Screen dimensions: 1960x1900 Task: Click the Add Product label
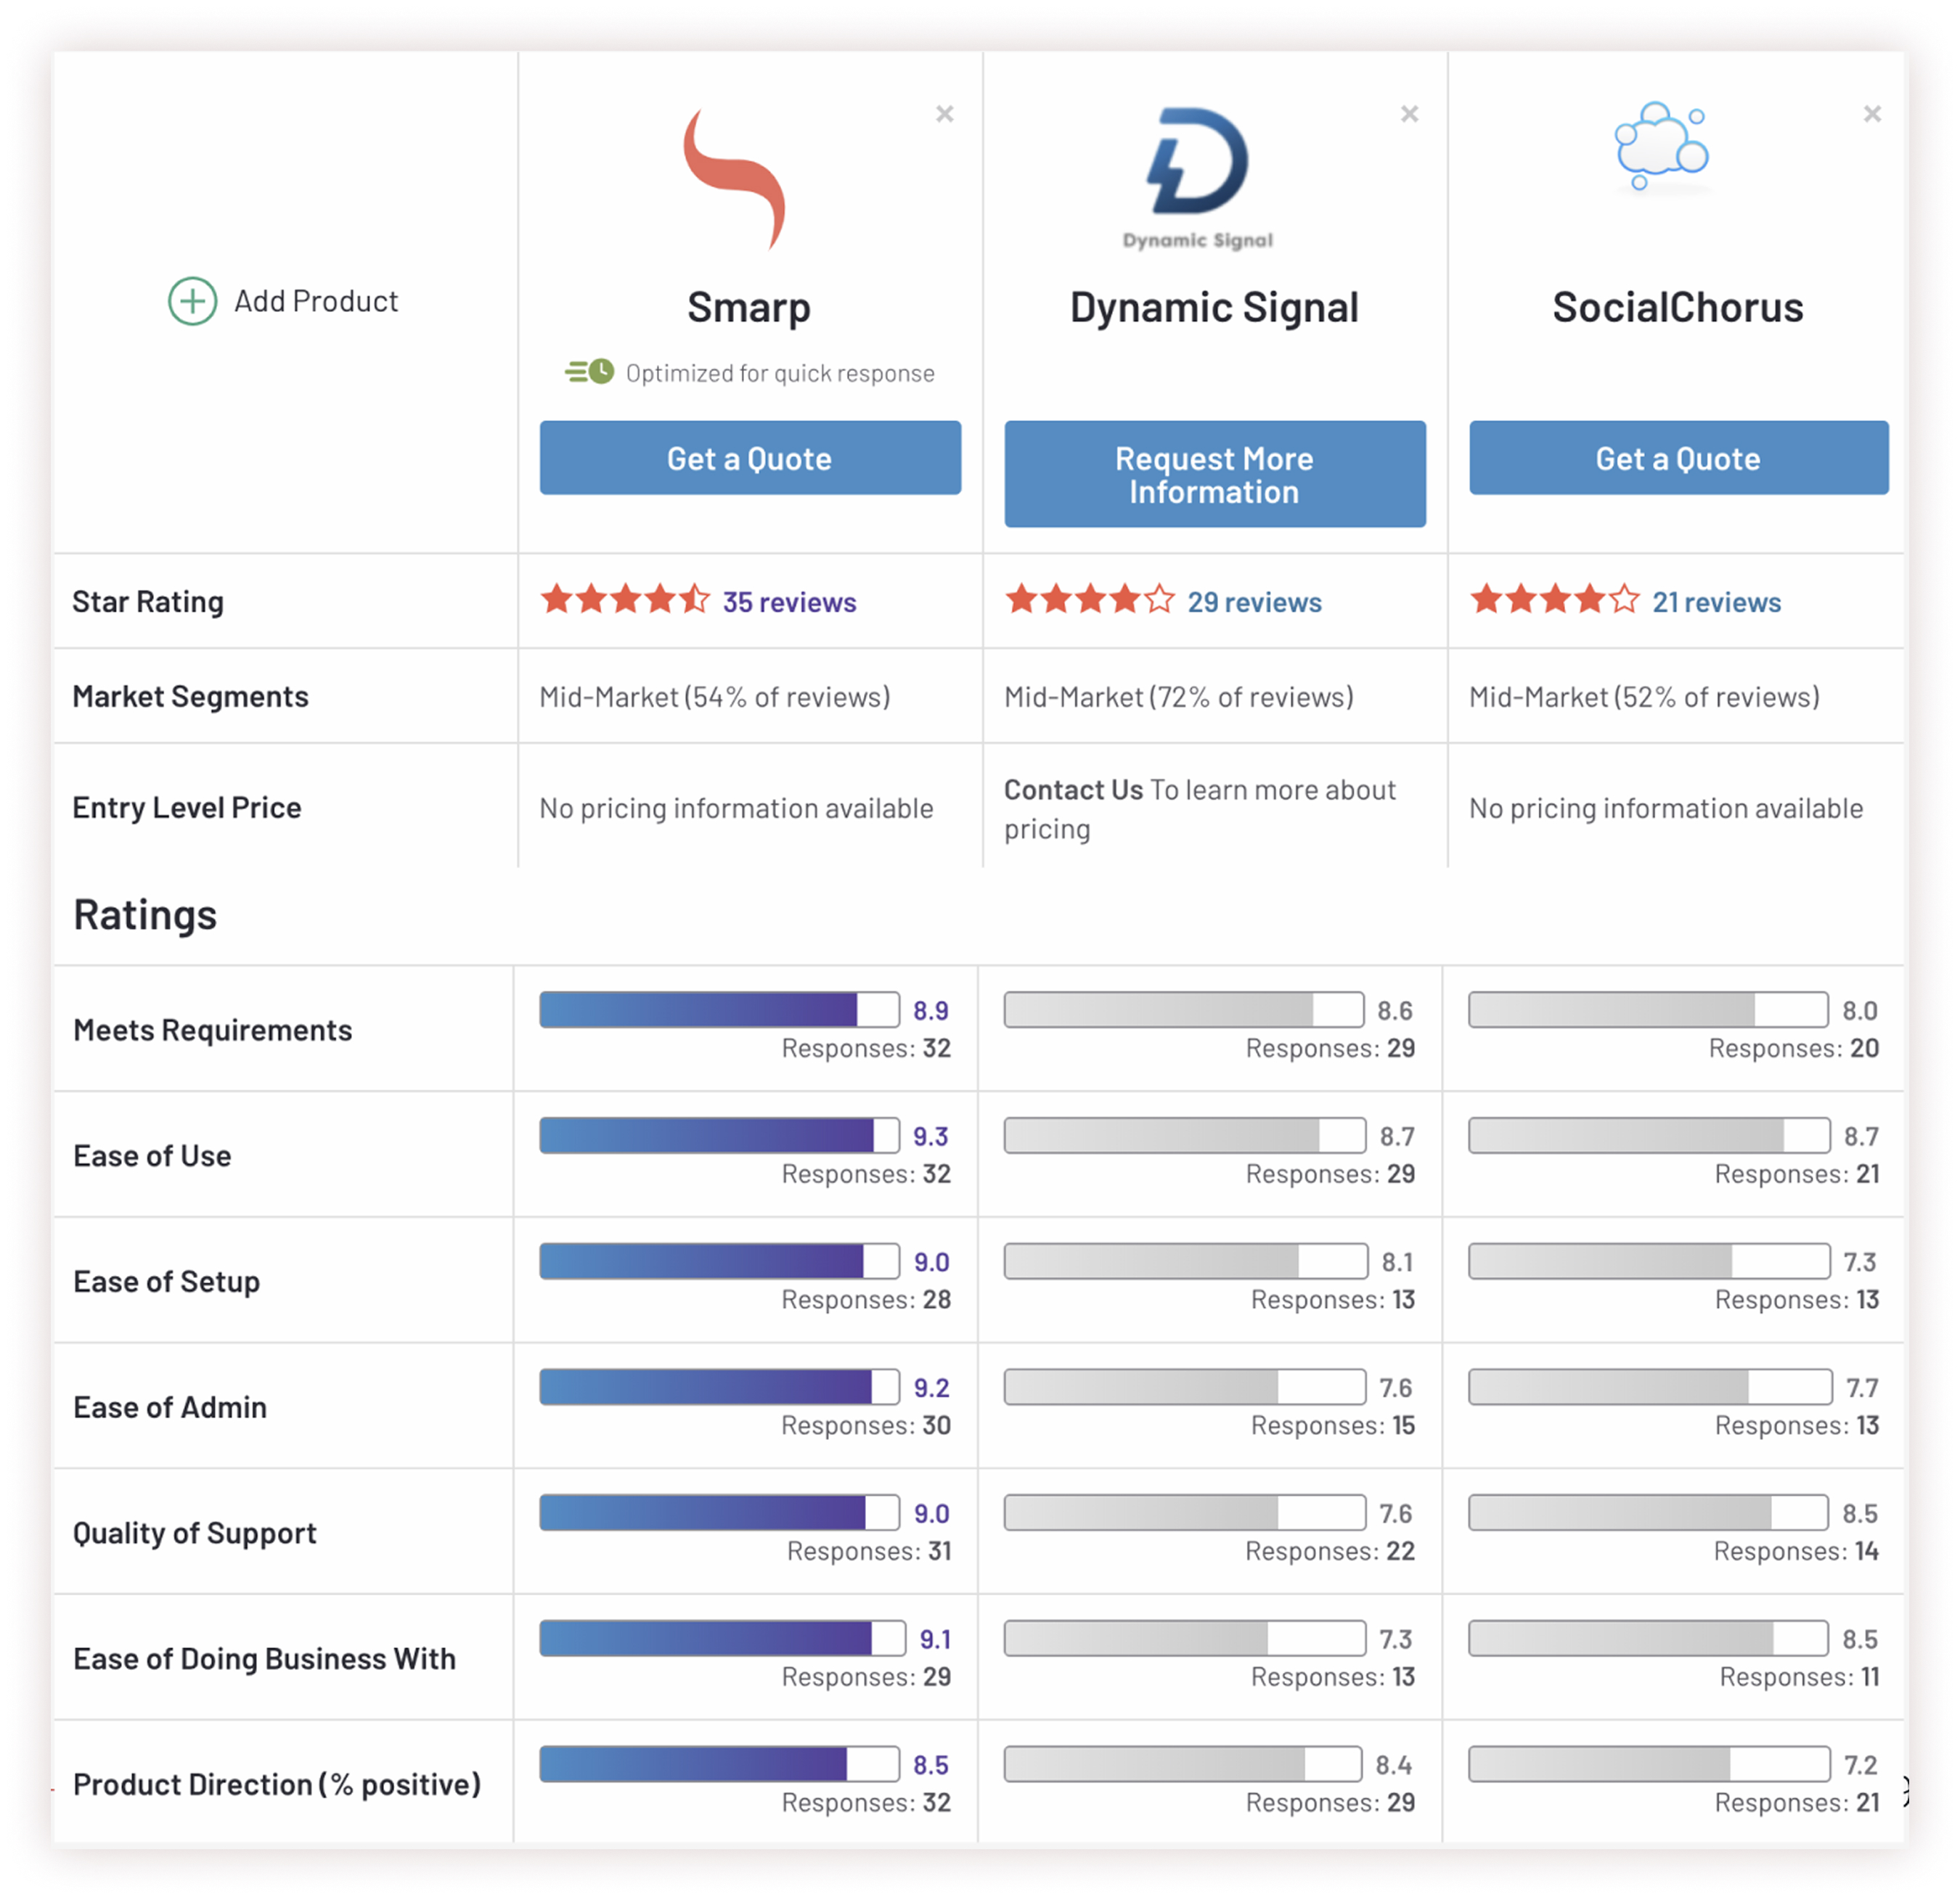click(316, 301)
